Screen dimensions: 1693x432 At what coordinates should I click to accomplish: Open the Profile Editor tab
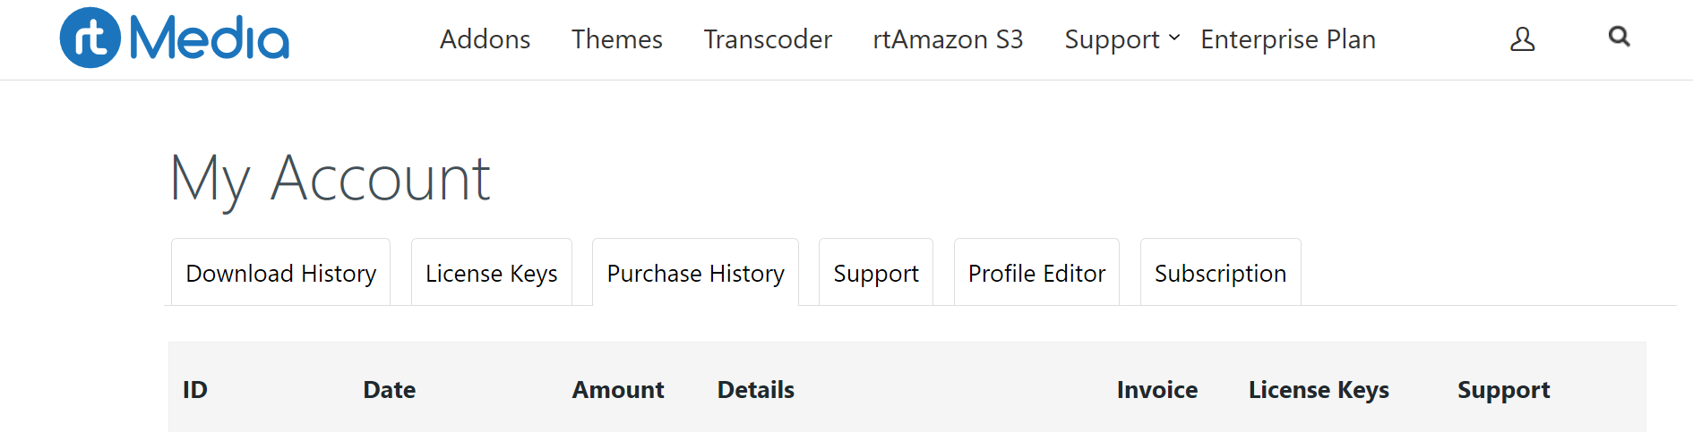[x=1036, y=273]
